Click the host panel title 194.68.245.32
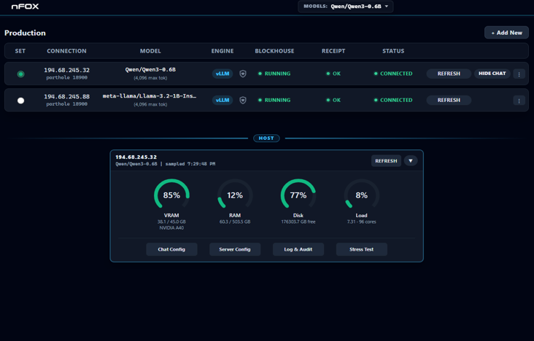Screen dimensions: 534x341 (x=136, y=157)
